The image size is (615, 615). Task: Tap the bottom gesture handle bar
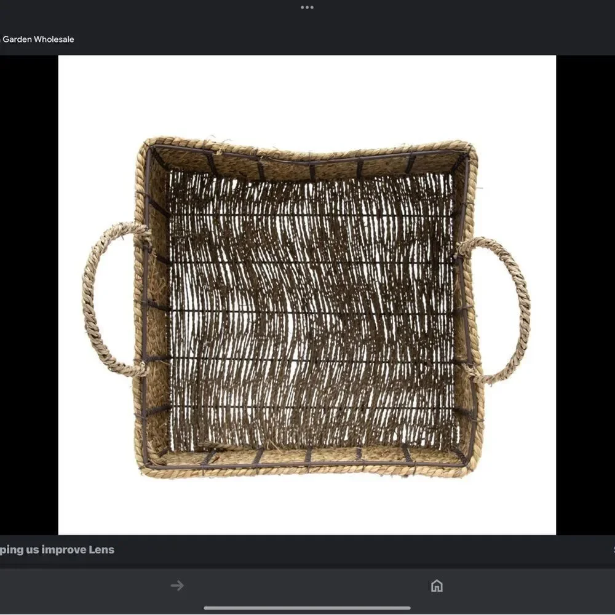click(307, 608)
